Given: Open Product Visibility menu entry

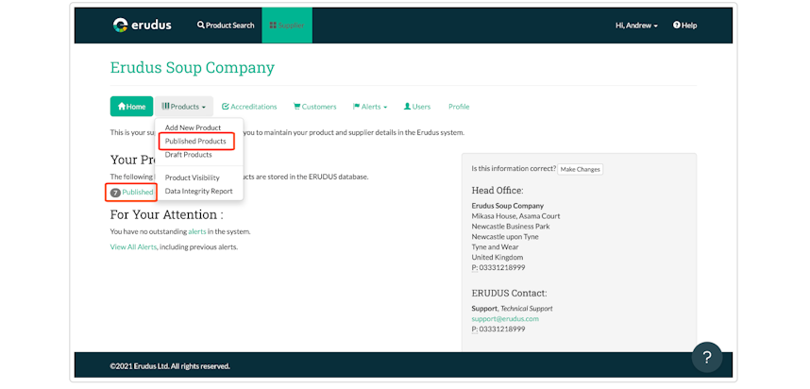Looking at the screenshot, I should coord(193,178).
